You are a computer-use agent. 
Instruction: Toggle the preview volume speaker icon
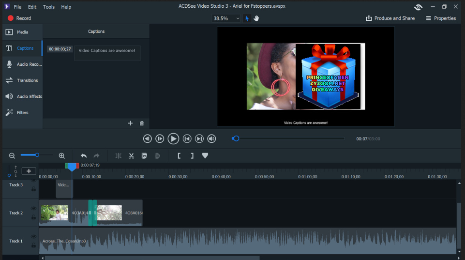pos(211,138)
